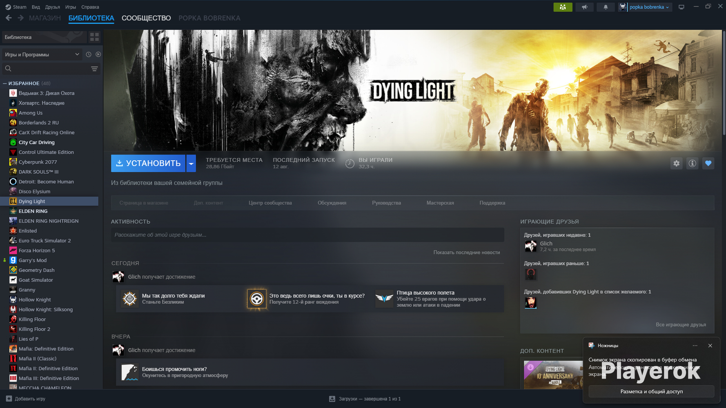Select ELDEN RING icon in favorites list

click(x=13, y=211)
